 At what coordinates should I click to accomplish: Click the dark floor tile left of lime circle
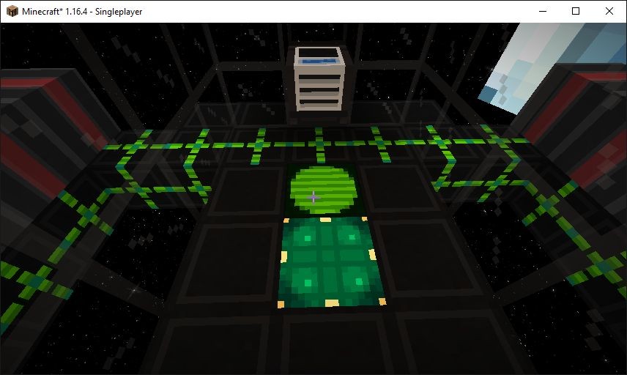tap(245, 190)
